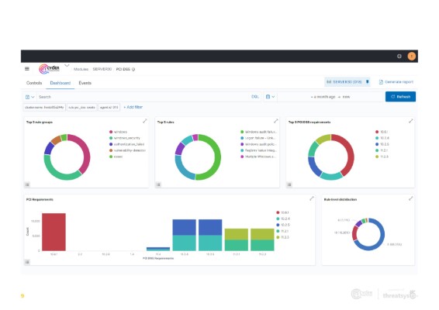Click the Cyder logo in the header

(x=49, y=69)
